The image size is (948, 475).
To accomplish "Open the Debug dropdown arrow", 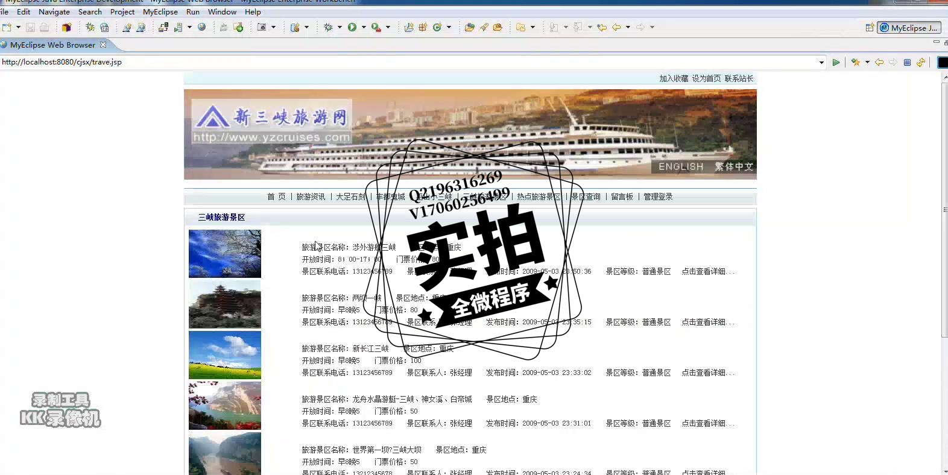I will coord(340,27).
